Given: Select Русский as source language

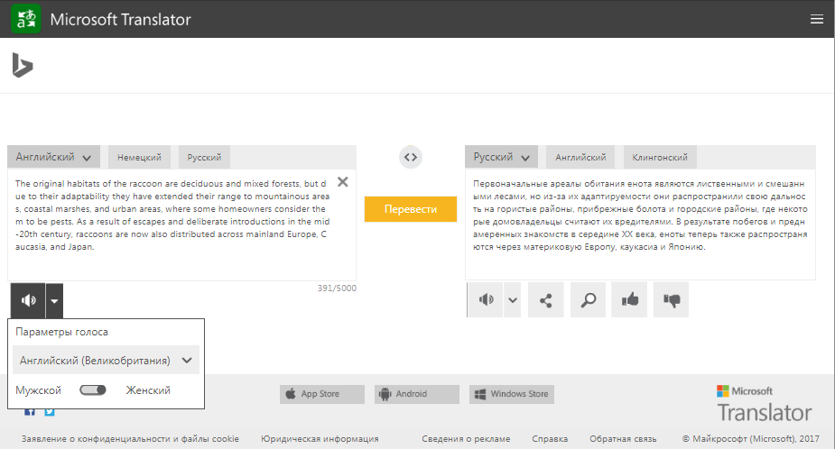Looking at the screenshot, I should tap(204, 158).
